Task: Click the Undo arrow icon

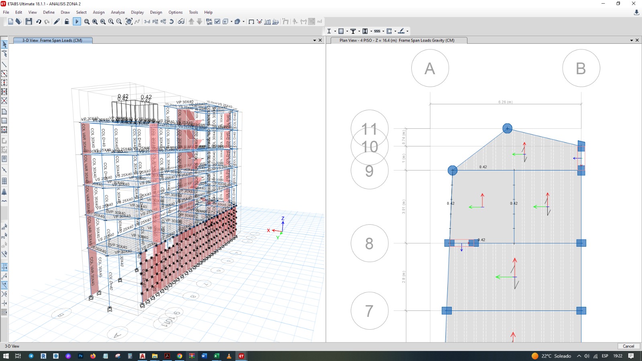Action: point(39,22)
